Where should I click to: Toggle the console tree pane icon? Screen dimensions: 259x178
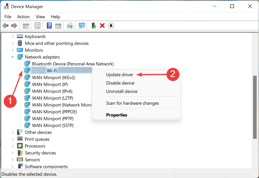[26, 26]
